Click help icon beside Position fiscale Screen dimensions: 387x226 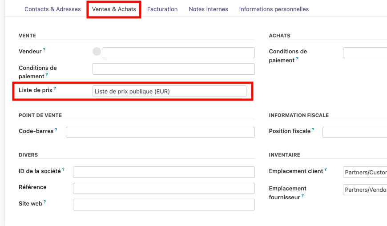(x=313, y=129)
